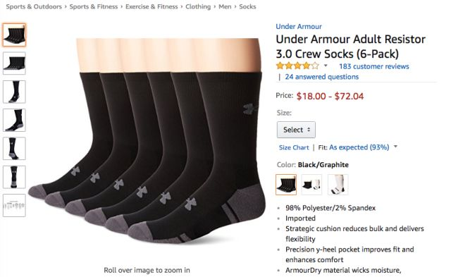Select the fifth thumbnail of sock front

[x=14, y=149]
